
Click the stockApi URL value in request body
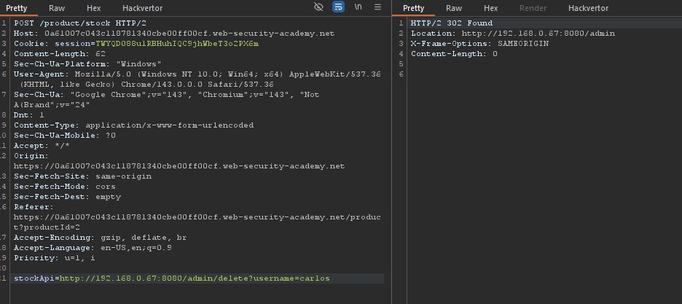(195, 278)
